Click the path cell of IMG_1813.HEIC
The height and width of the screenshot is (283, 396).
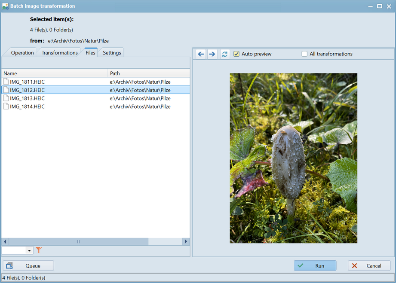140,98
